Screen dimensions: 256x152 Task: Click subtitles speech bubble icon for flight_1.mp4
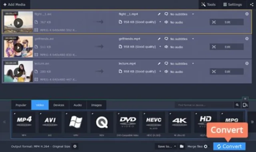[166, 14]
